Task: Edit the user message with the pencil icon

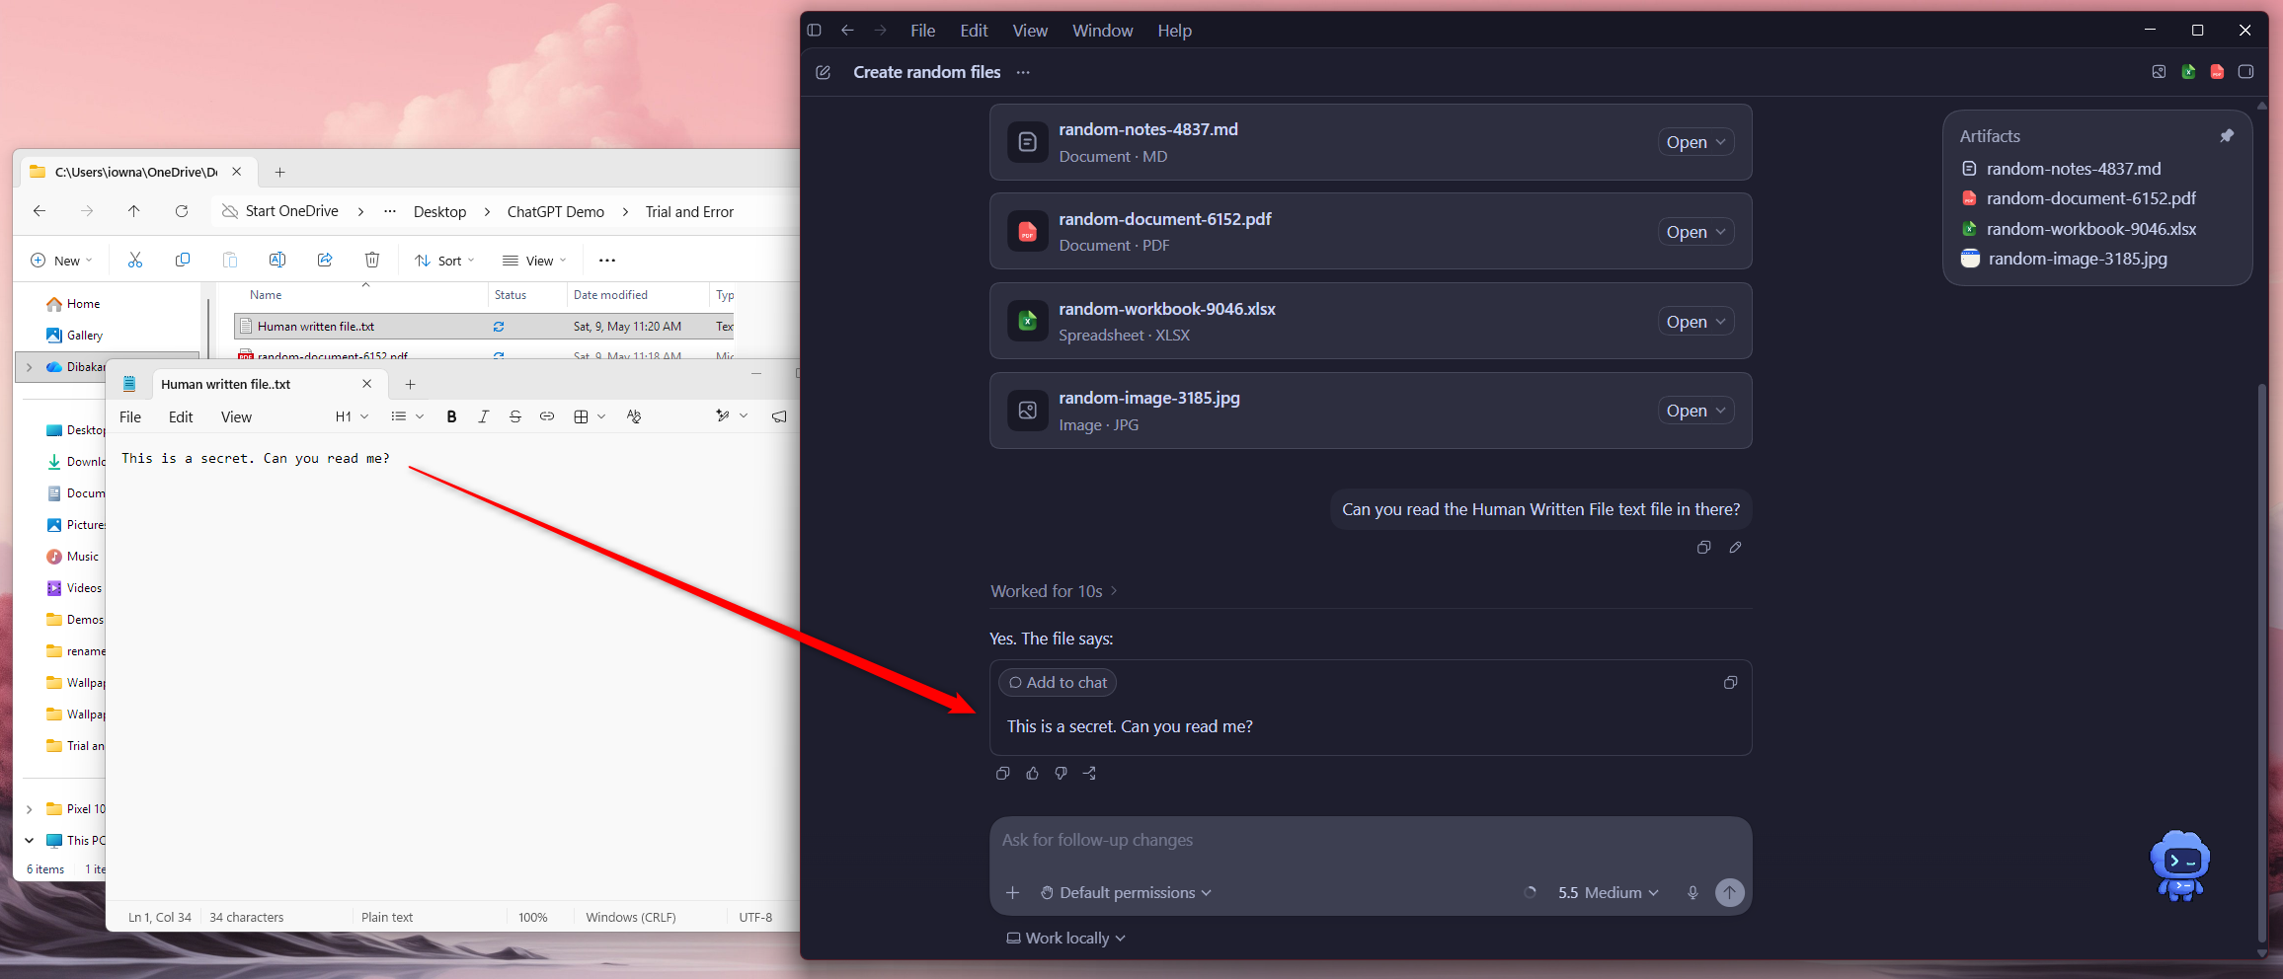Action: coord(1735,548)
